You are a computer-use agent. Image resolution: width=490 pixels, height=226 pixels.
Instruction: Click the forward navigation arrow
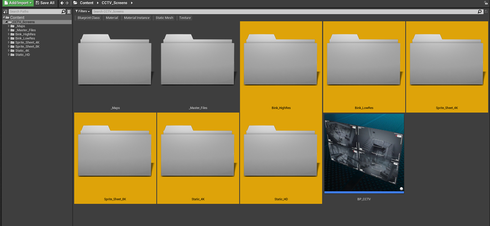pyautogui.click(x=67, y=3)
